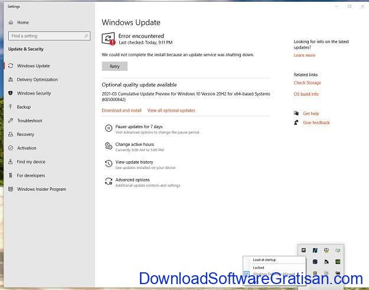The image size is (369, 290).
Task: Click the Change active hours clock icon
Action: [109, 146]
